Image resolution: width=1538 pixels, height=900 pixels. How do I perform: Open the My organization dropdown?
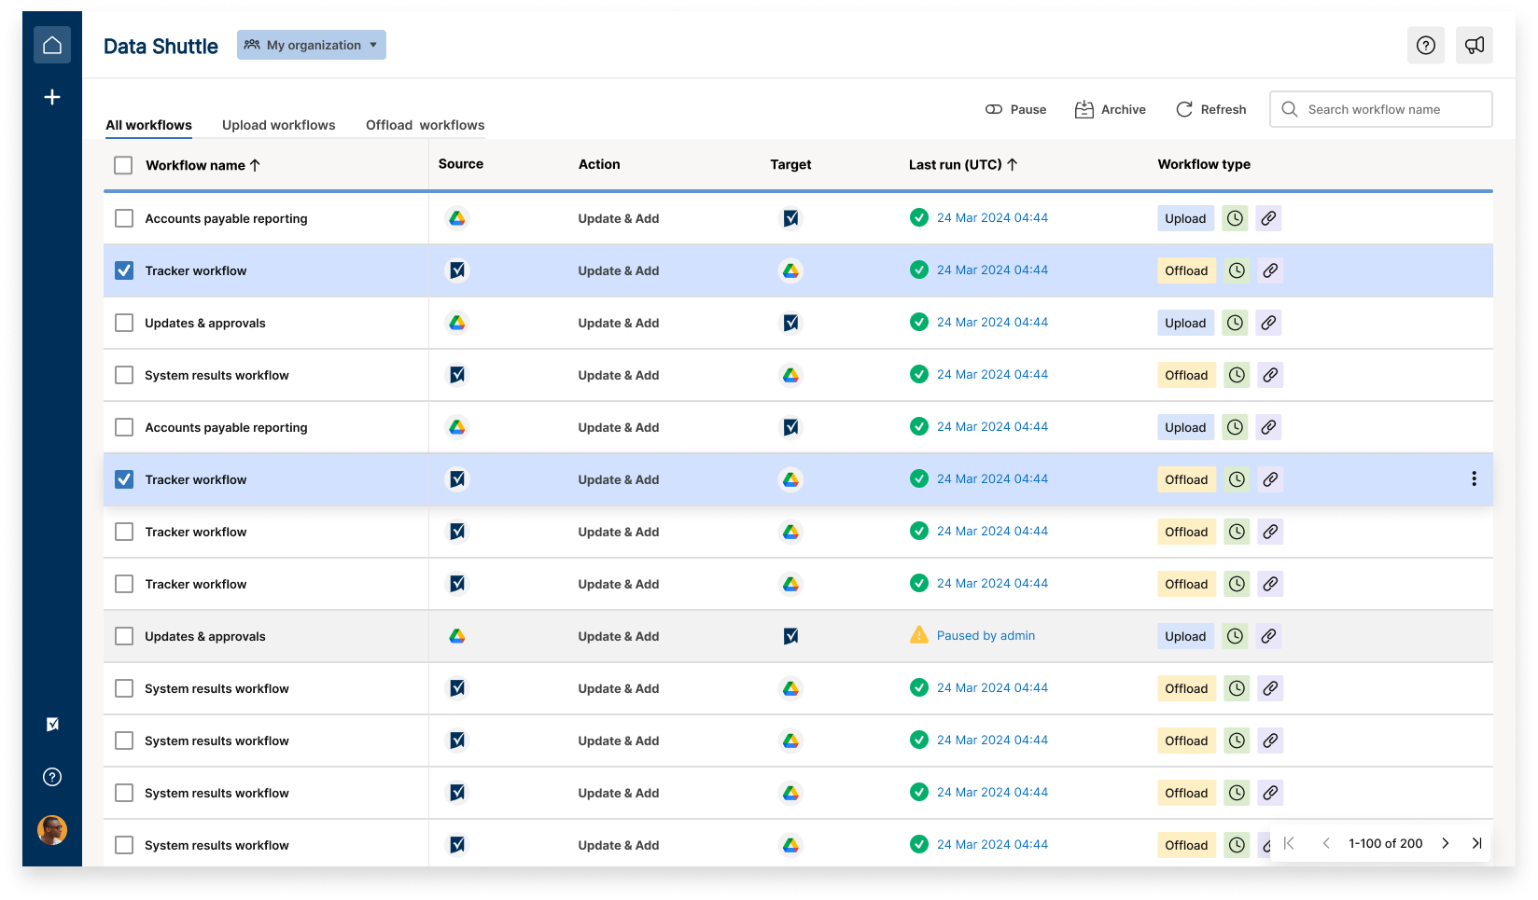tap(311, 45)
